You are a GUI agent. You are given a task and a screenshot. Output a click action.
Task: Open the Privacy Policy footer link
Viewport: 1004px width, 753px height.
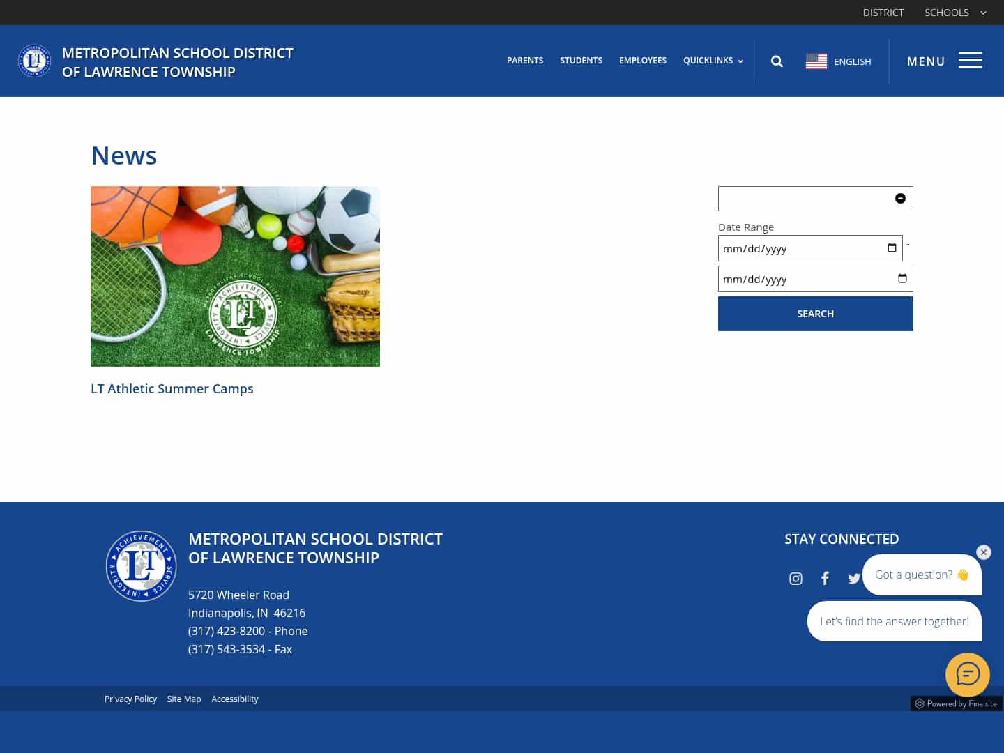pyautogui.click(x=130, y=699)
